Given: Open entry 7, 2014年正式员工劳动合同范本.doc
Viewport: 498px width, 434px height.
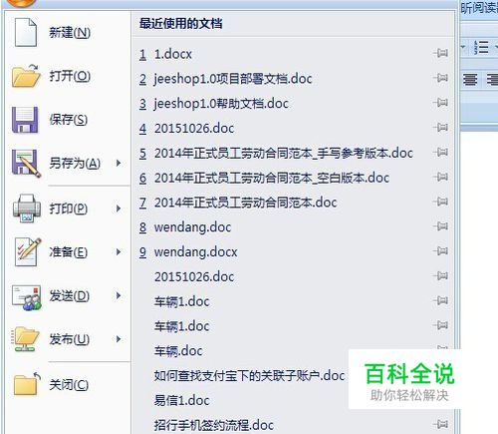Looking at the screenshot, I should pos(246,203).
